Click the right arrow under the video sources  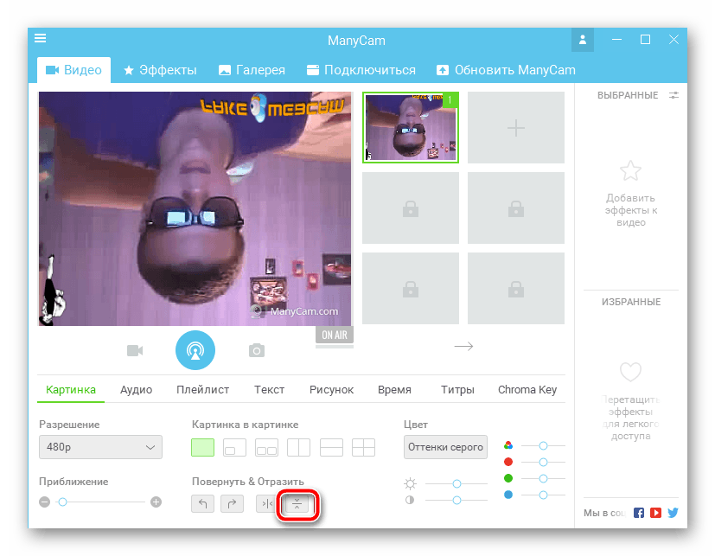[463, 346]
